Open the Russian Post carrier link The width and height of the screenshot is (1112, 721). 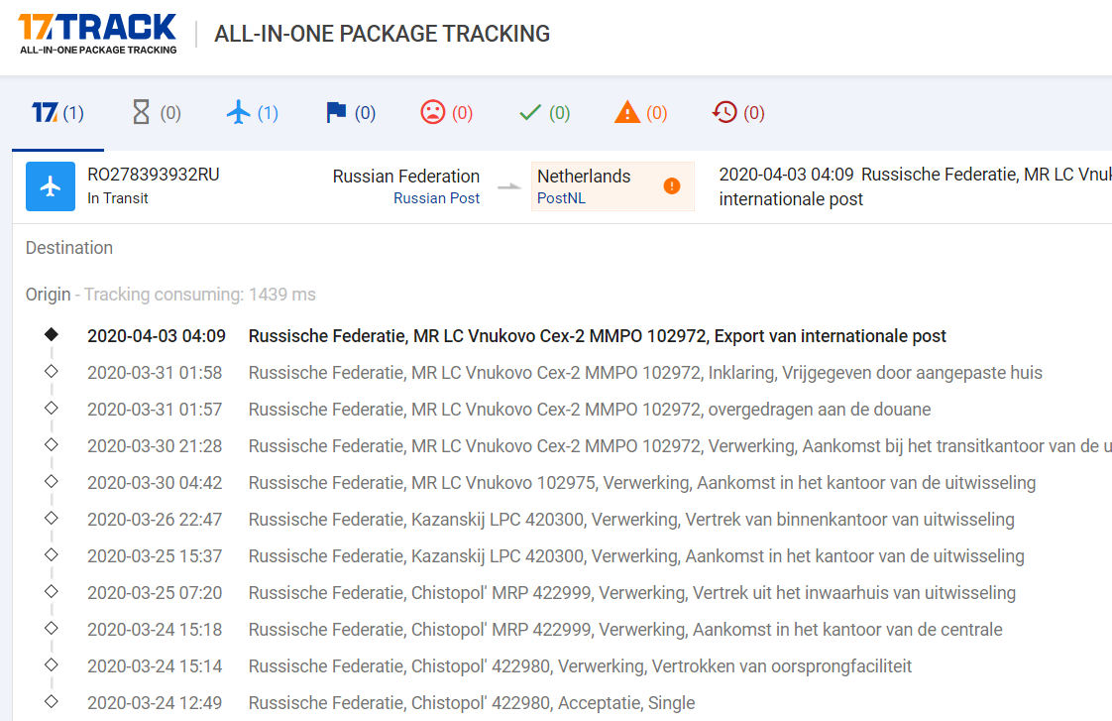(437, 198)
